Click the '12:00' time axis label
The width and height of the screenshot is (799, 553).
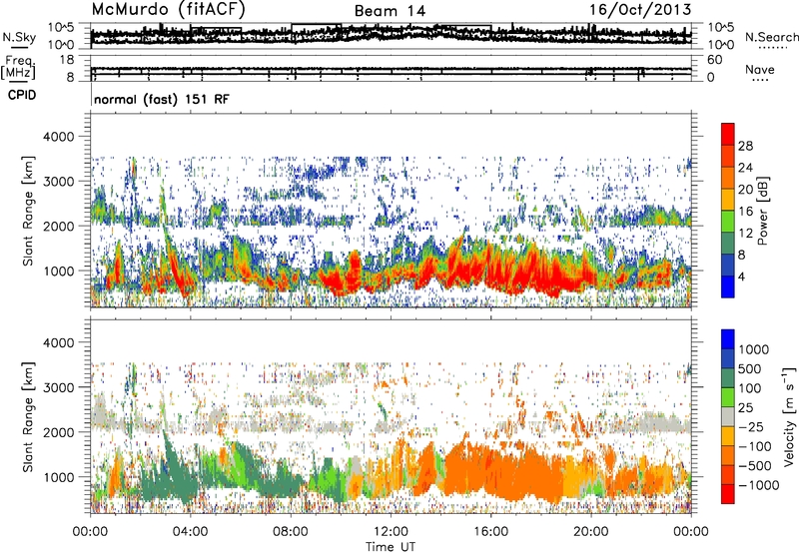[x=391, y=532]
